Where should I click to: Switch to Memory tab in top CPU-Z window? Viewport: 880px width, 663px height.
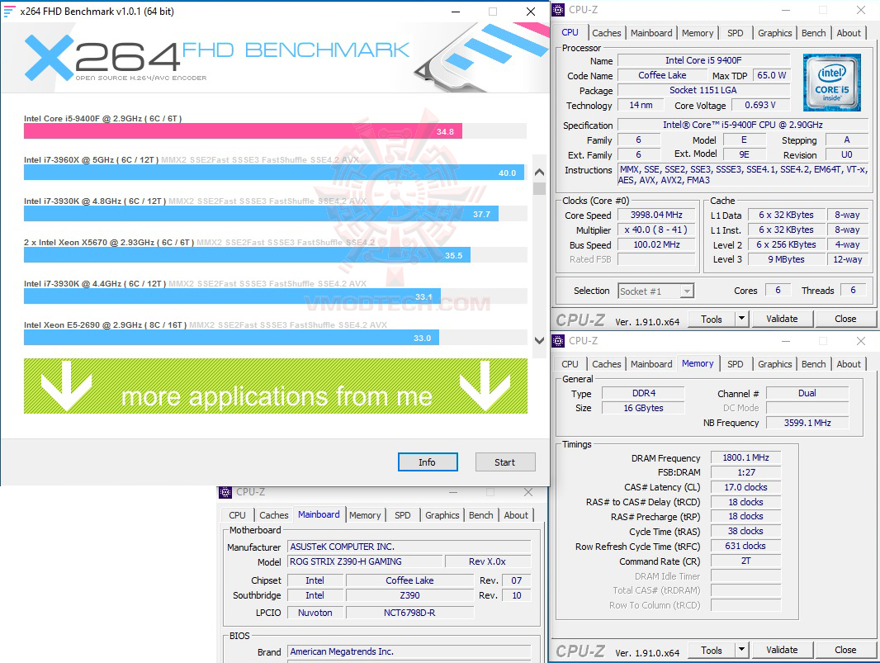(x=698, y=33)
